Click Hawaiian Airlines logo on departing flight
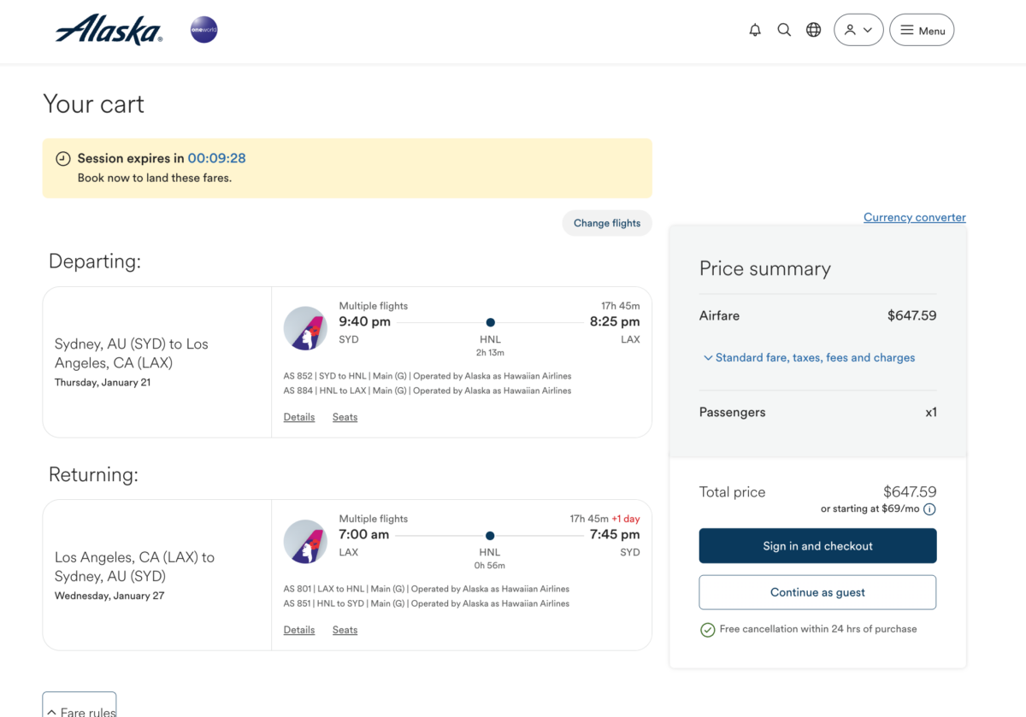 pos(305,328)
